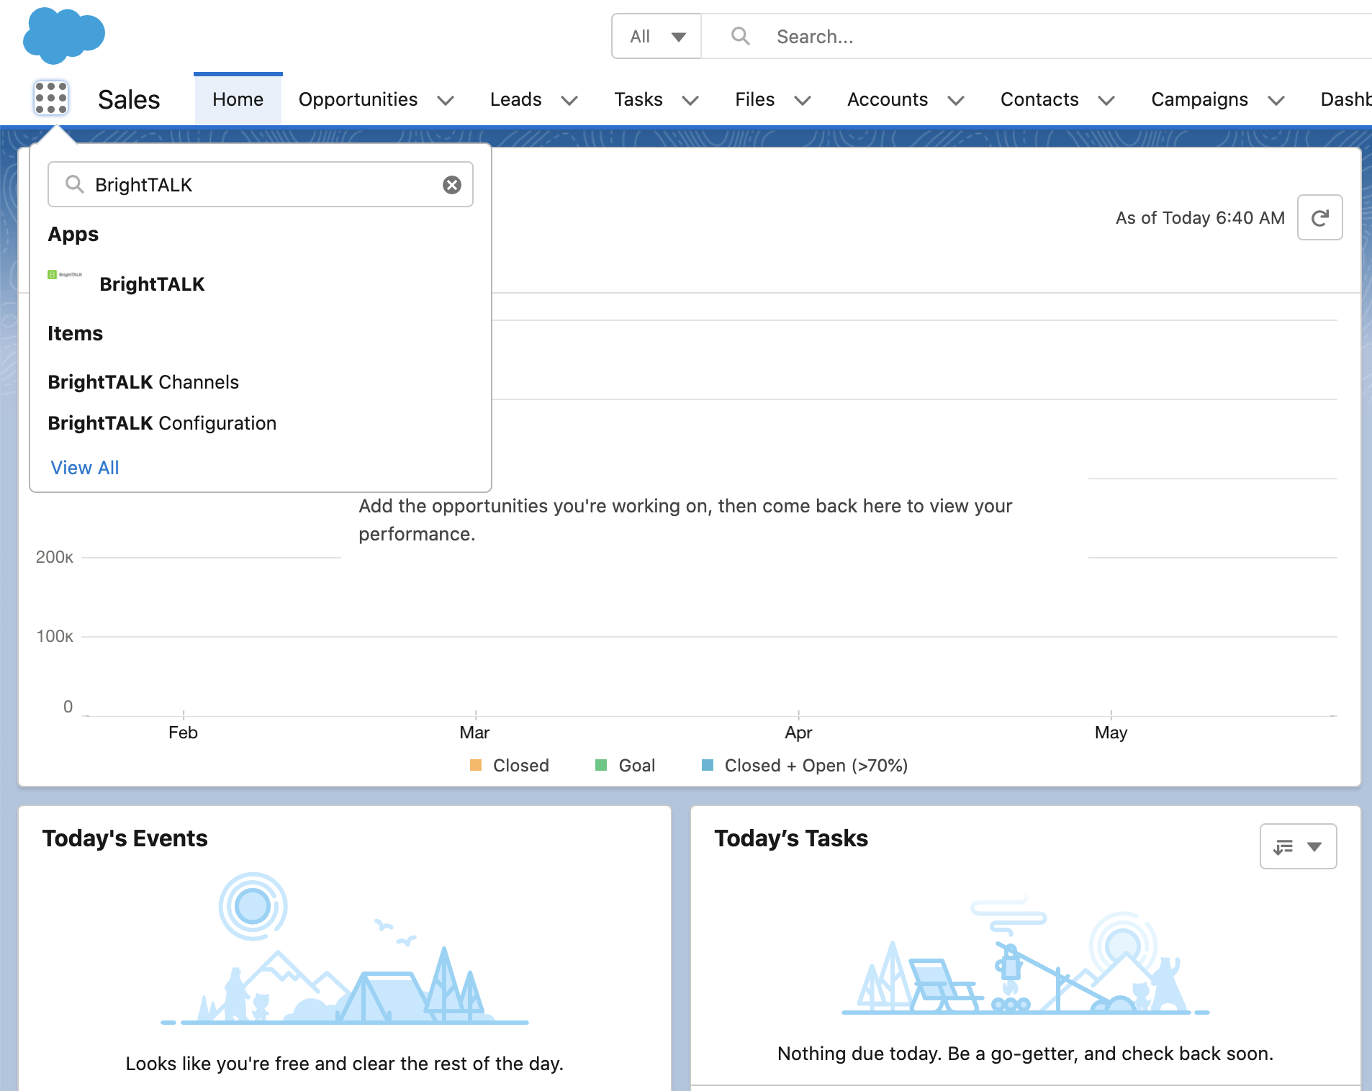Click the Salesforce cloud logo
The image size is (1372, 1091).
point(64,35)
